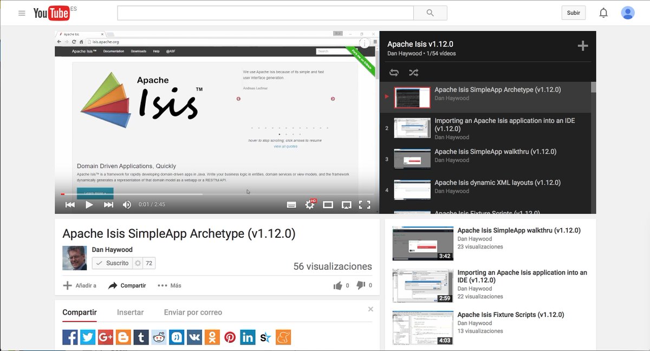Open Dan Haywood link in playlist header
This screenshot has width=650, height=351.
pyautogui.click(x=404, y=54)
